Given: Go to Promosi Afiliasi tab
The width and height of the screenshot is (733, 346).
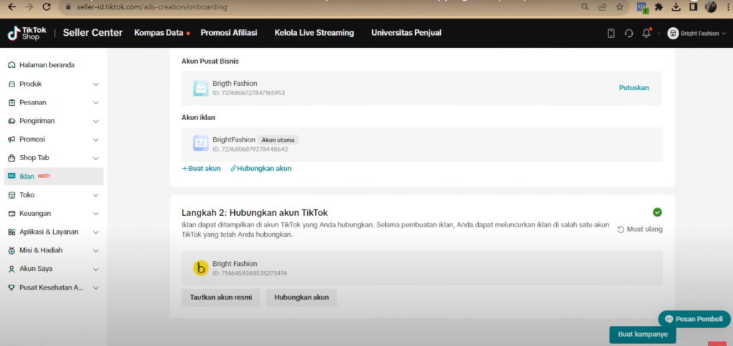Looking at the screenshot, I should pyautogui.click(x=228, y=33).
